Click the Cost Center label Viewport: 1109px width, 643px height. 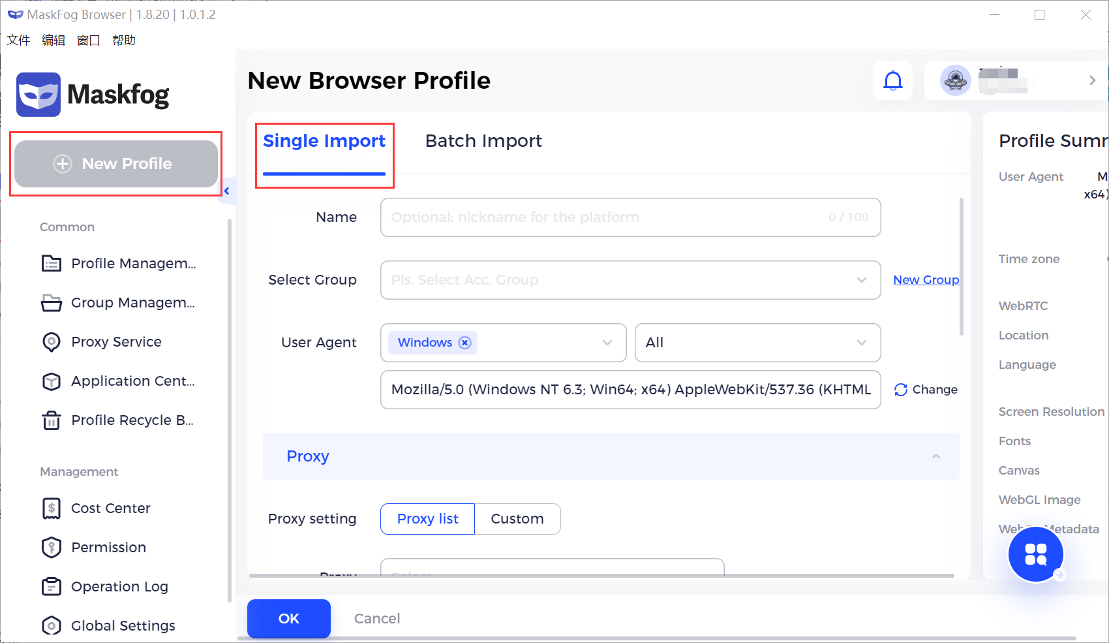111,509
